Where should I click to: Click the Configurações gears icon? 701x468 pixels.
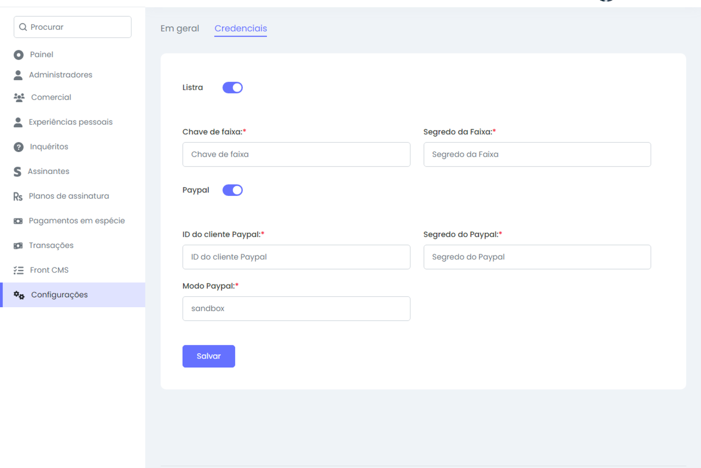[x=19, y=295]
